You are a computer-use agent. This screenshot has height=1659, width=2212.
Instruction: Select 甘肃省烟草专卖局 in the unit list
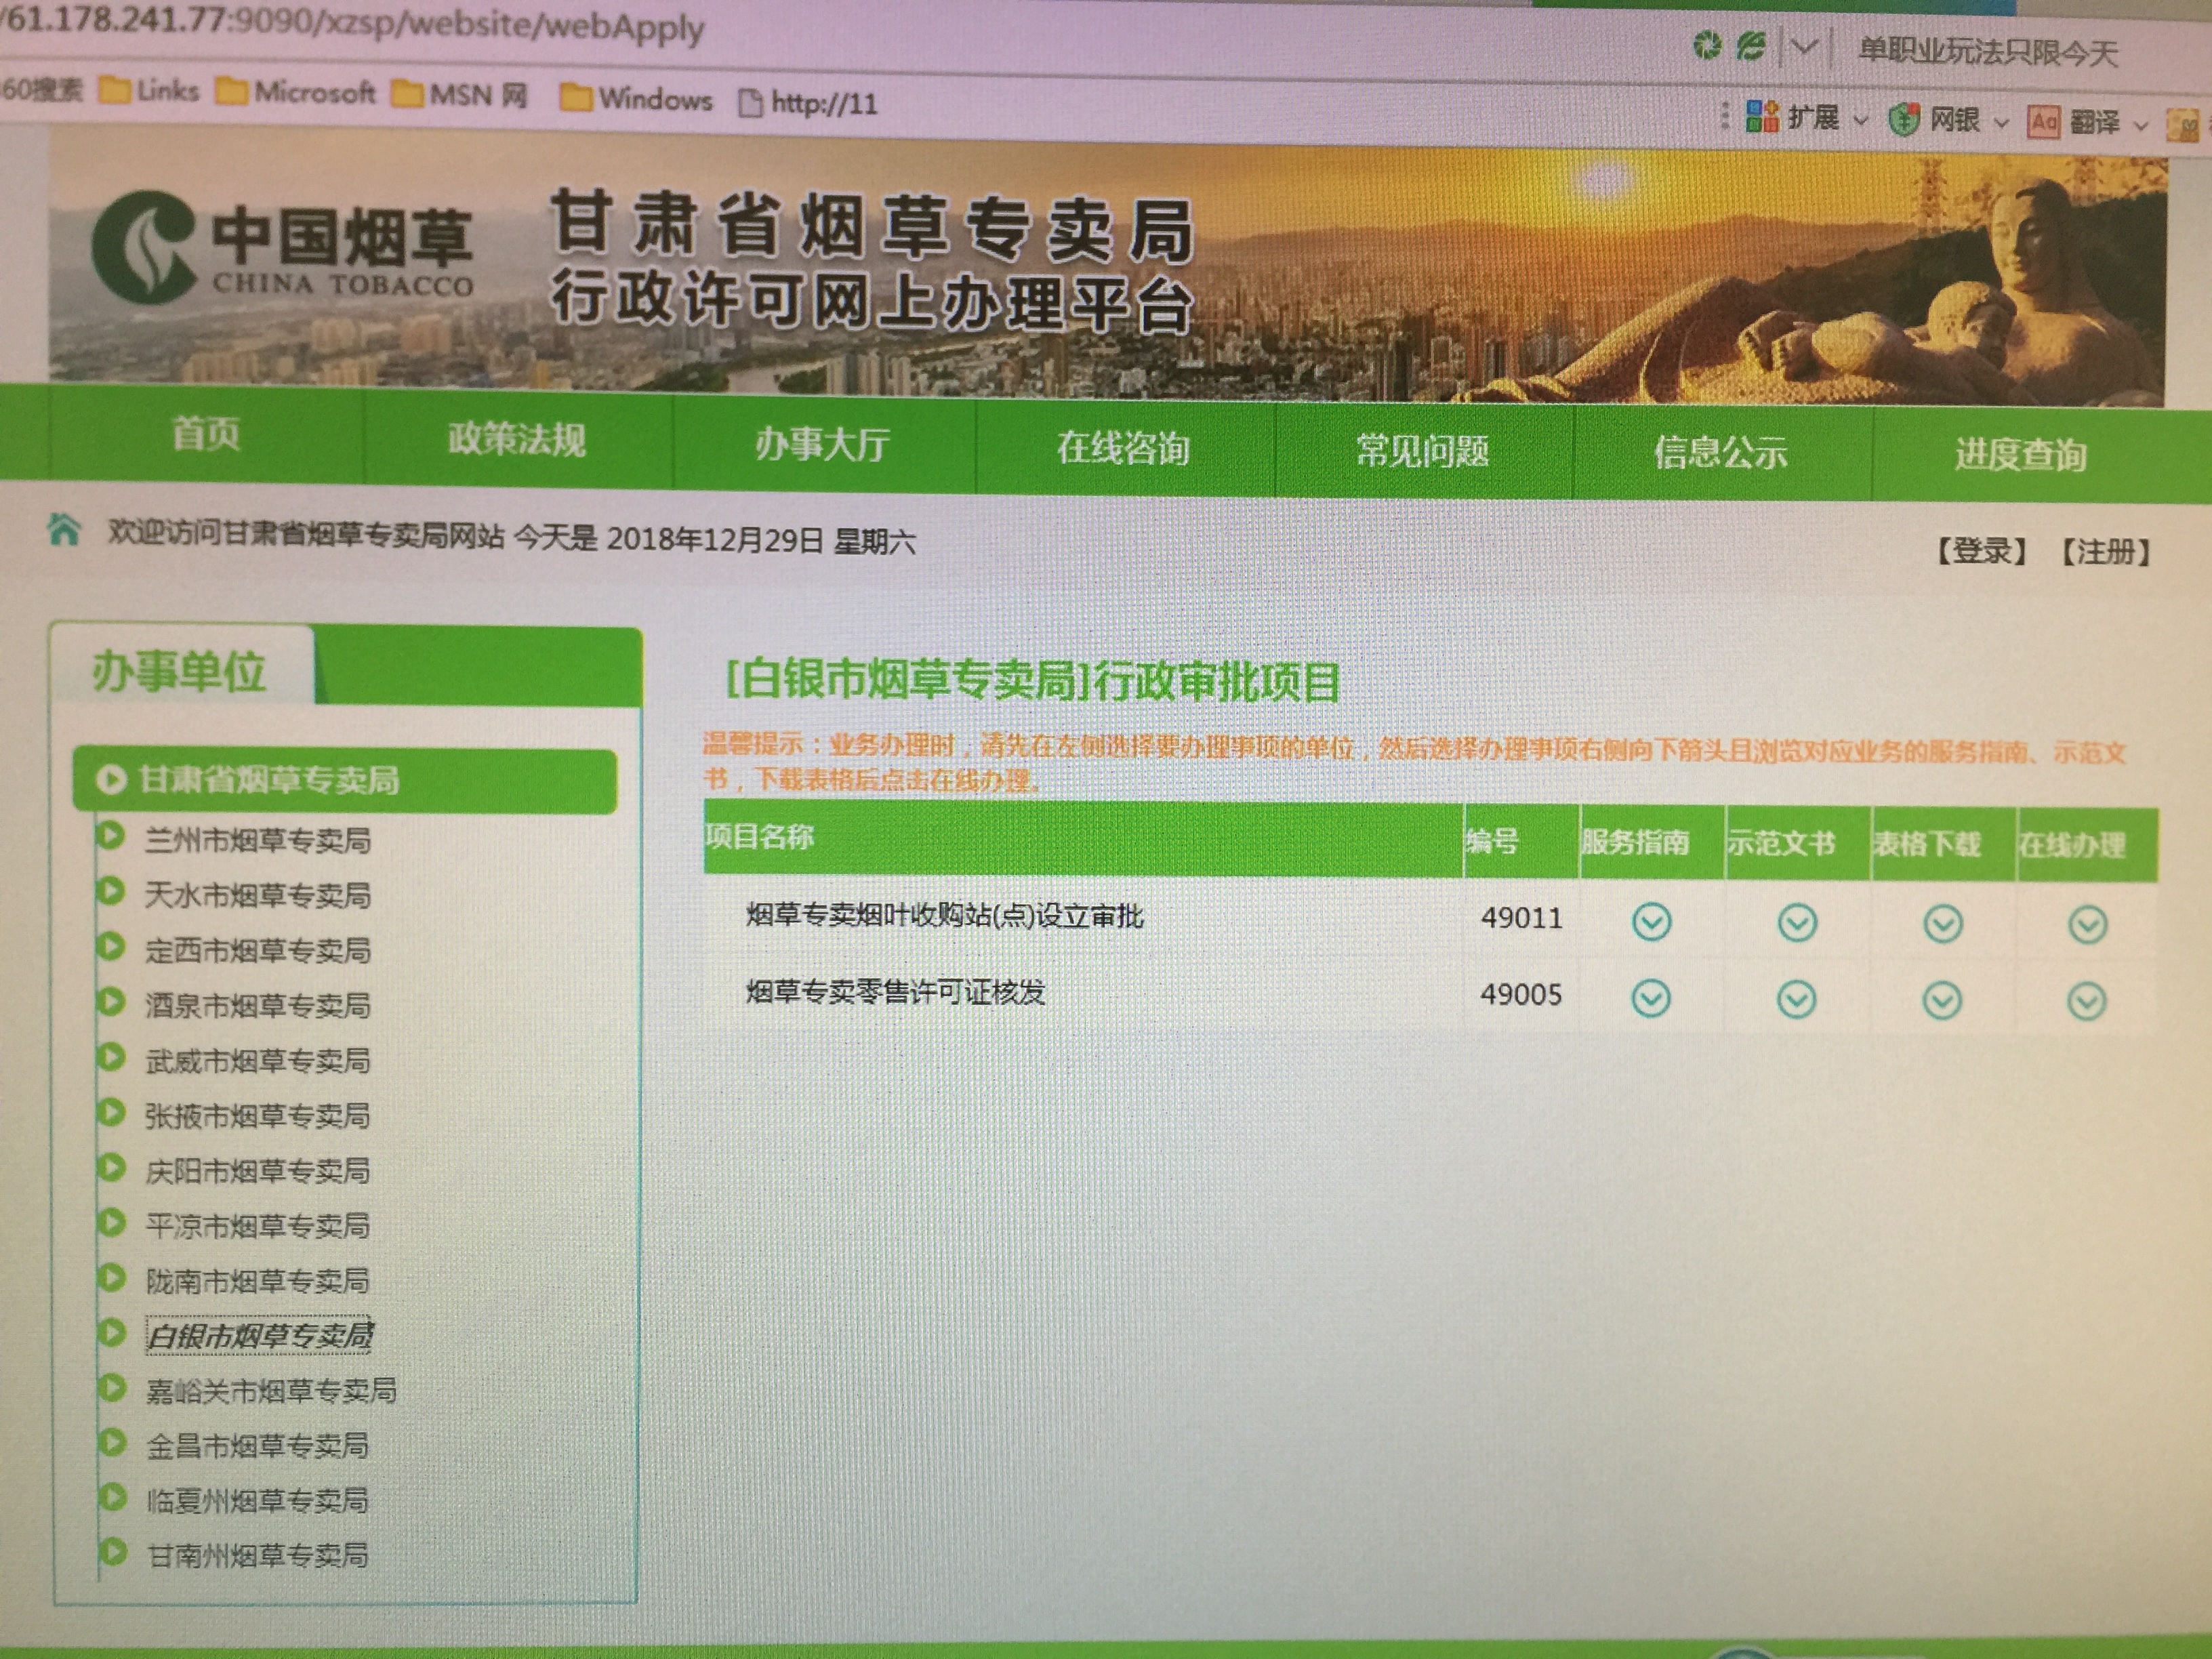[x=268, y=779]
